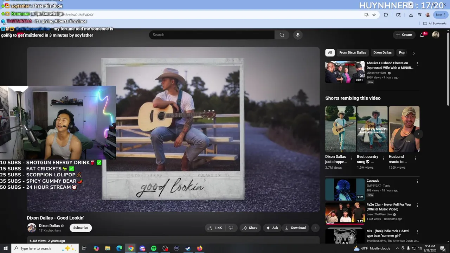Like the video with 114K likes
Image resolution: width=450 pixels, height=253 pixels.
click(215, 228)
